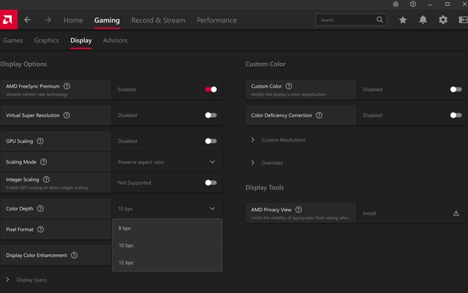
Task: Disable AMD FreeSync Premium toggle
Action: [x=211, y=89]
